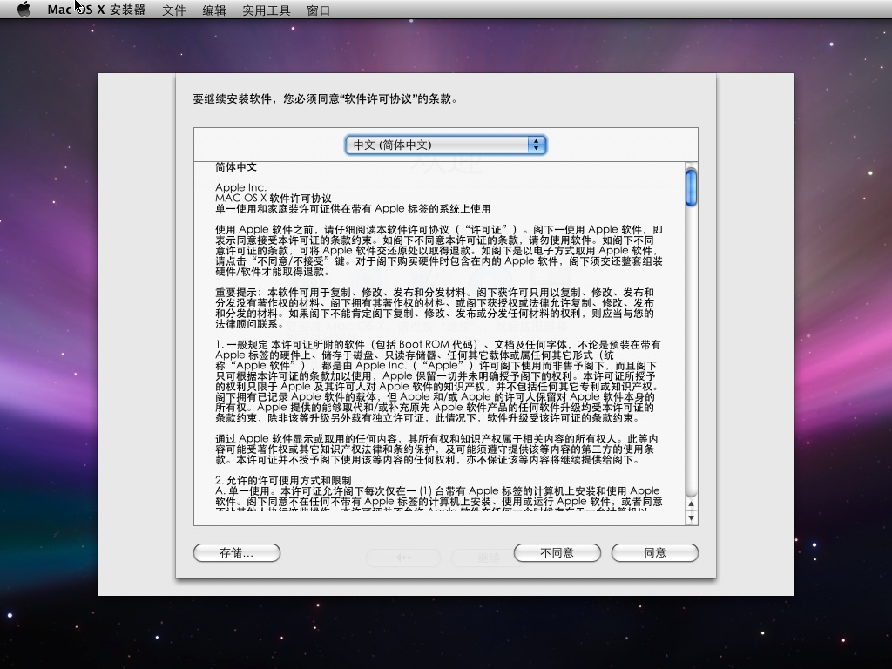Accept the license with 同意

[x=655, y=553]
